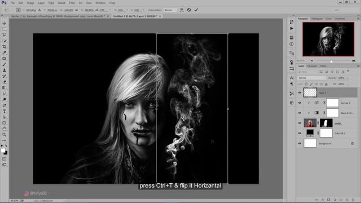Click the Navigator preview thumbnail
Image resolution: width=361 pixels, height=203 pixels.
click(328, 39)
